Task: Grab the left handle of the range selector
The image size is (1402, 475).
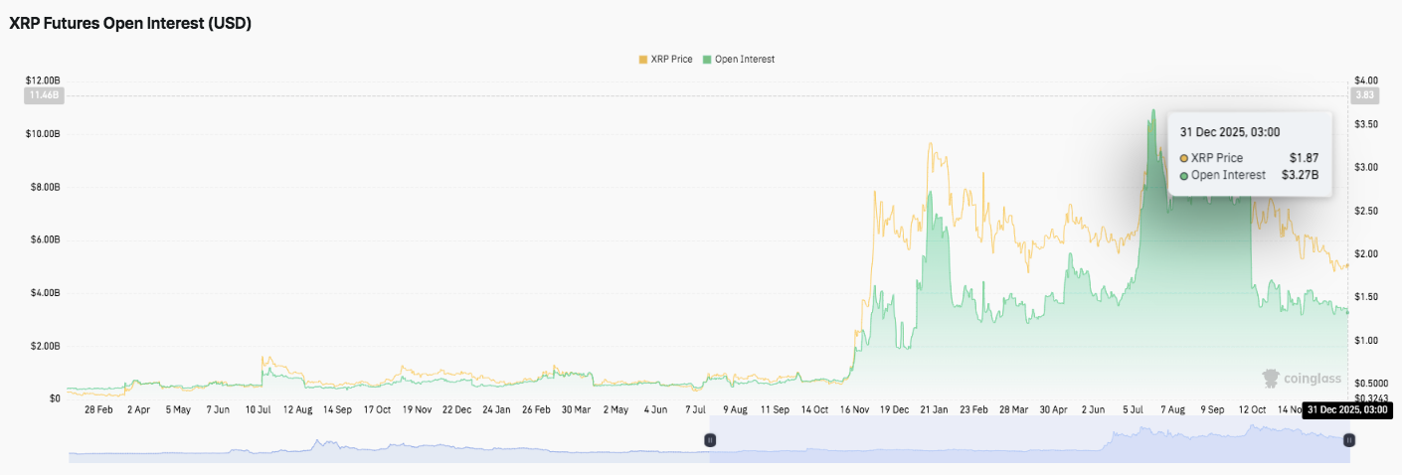Action: (x=710, y=439)
